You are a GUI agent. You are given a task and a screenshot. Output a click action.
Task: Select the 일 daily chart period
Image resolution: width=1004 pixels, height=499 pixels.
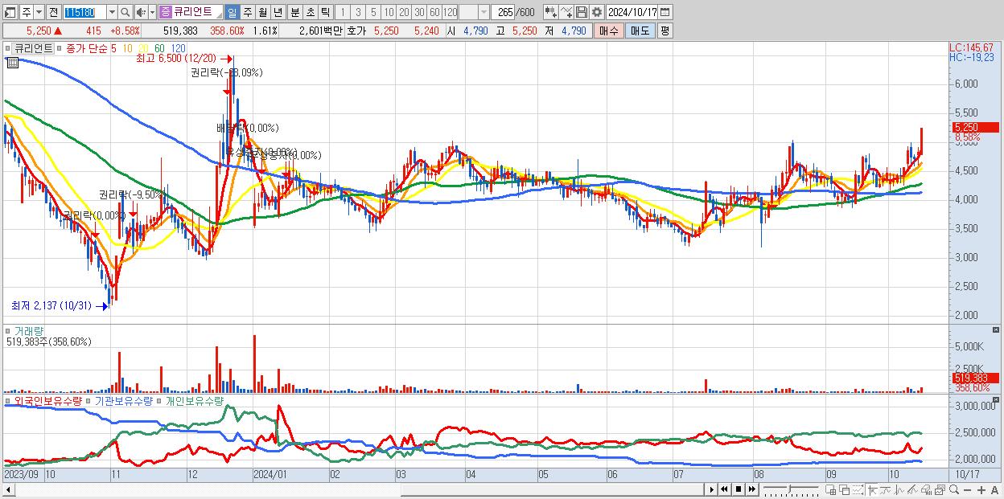click(232, 12)
